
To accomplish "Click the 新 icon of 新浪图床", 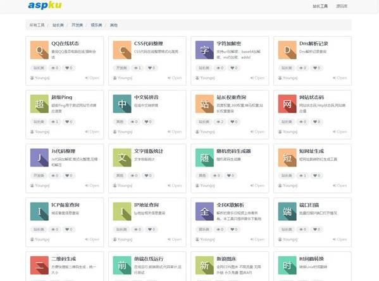I will [x=204, y=265].
